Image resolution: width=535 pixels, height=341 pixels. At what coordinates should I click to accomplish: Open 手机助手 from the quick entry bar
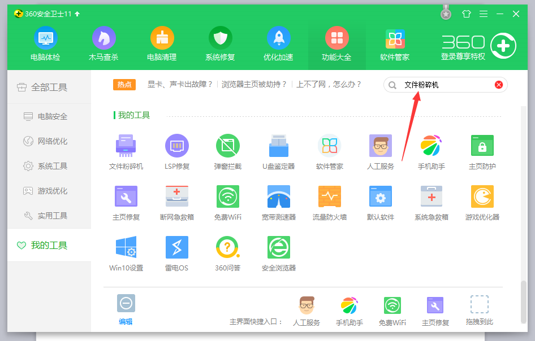(350, 311)
